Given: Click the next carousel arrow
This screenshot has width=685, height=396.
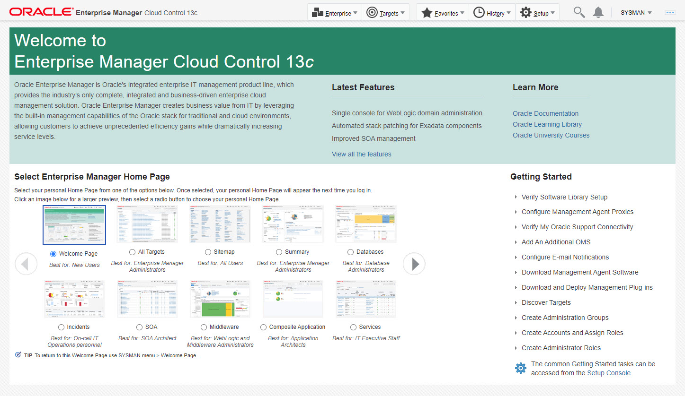Looking at the screenshot, I should 414,264.
